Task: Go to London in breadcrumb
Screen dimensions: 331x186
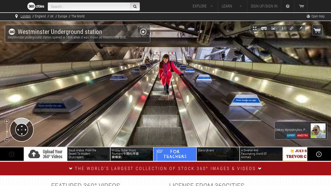Action: [26, 17]
